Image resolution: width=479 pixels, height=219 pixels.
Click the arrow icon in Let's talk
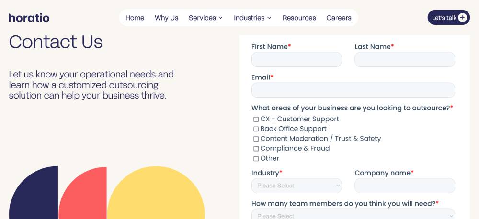(x=462, y=18)
